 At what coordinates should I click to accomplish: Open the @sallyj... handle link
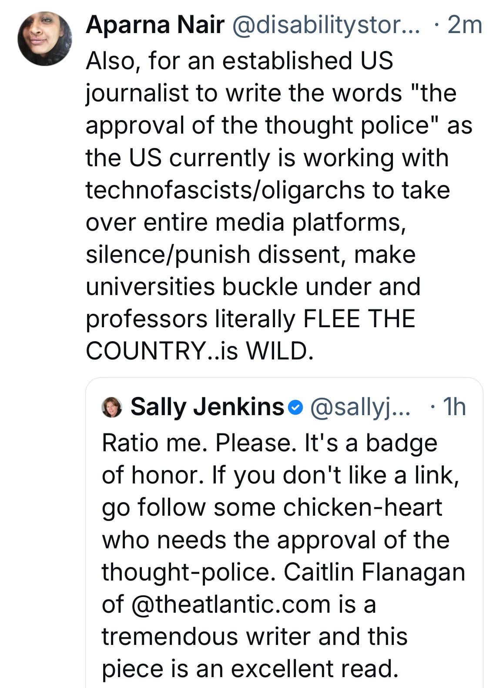pyautogui.click(x=360, y=407)
